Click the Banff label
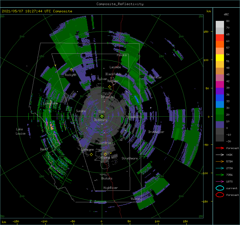Viewport: 240px width, 225px height. (44, 149)
